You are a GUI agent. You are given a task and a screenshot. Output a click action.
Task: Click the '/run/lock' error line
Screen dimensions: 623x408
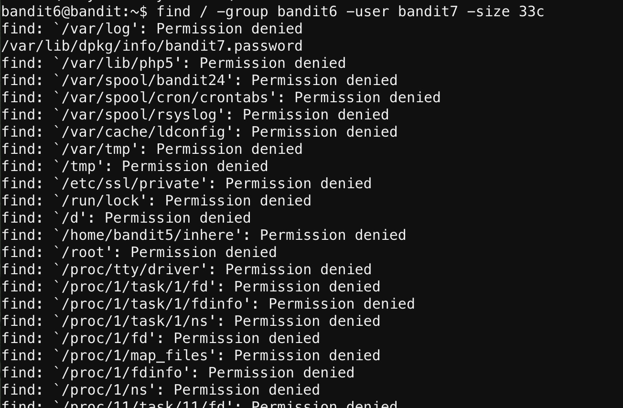point(156,201)
